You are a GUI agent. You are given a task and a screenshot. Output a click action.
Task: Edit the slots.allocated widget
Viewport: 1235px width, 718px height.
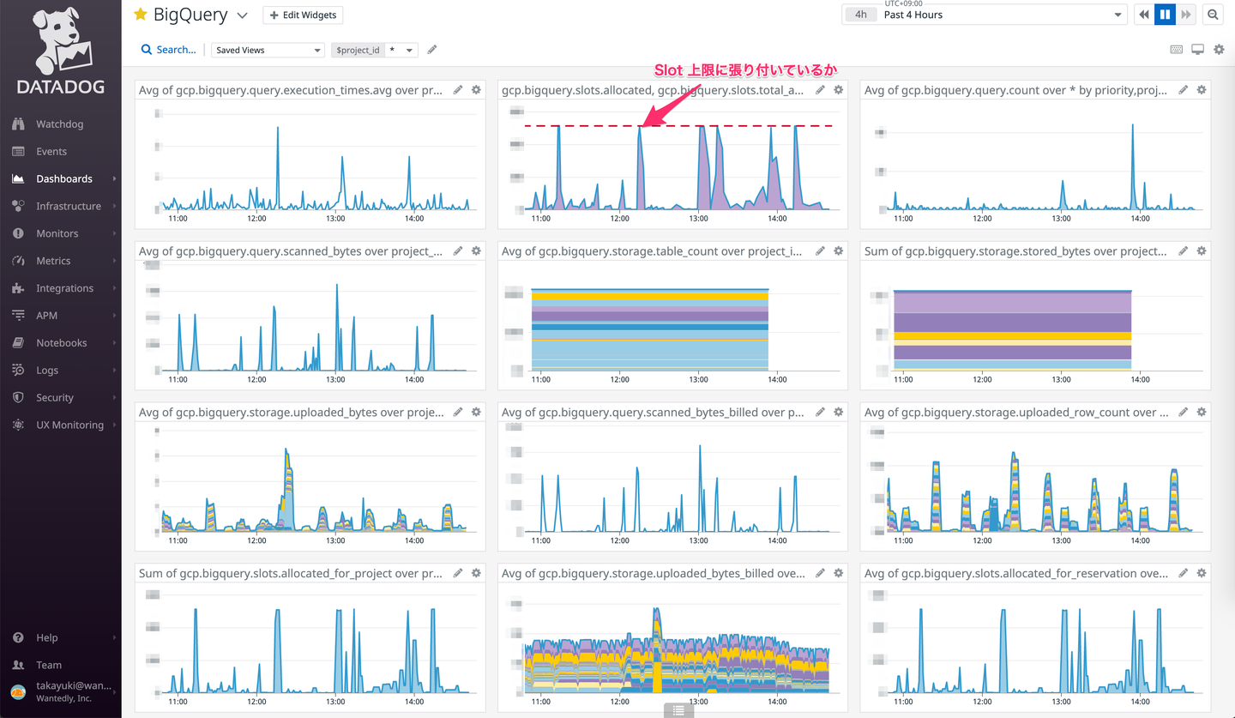tap(821, 90)
